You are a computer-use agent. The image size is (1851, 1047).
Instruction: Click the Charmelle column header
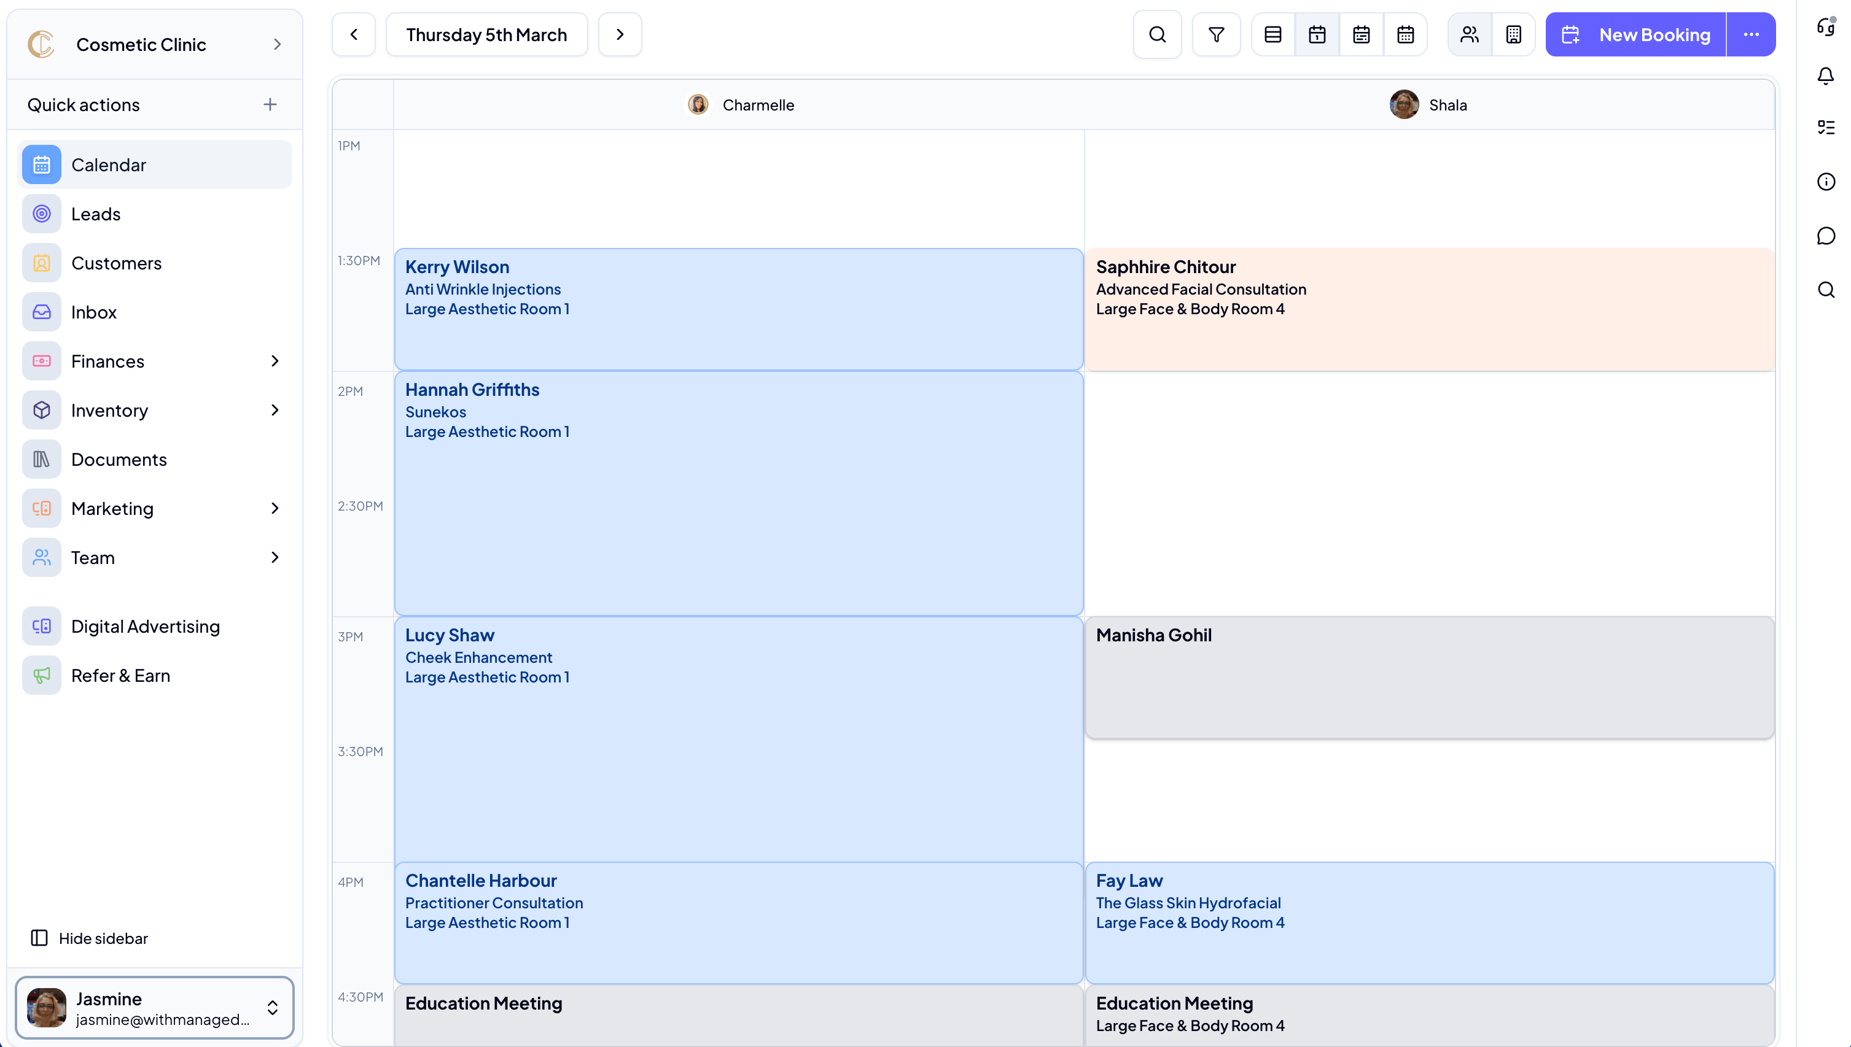tap(739, 105)
